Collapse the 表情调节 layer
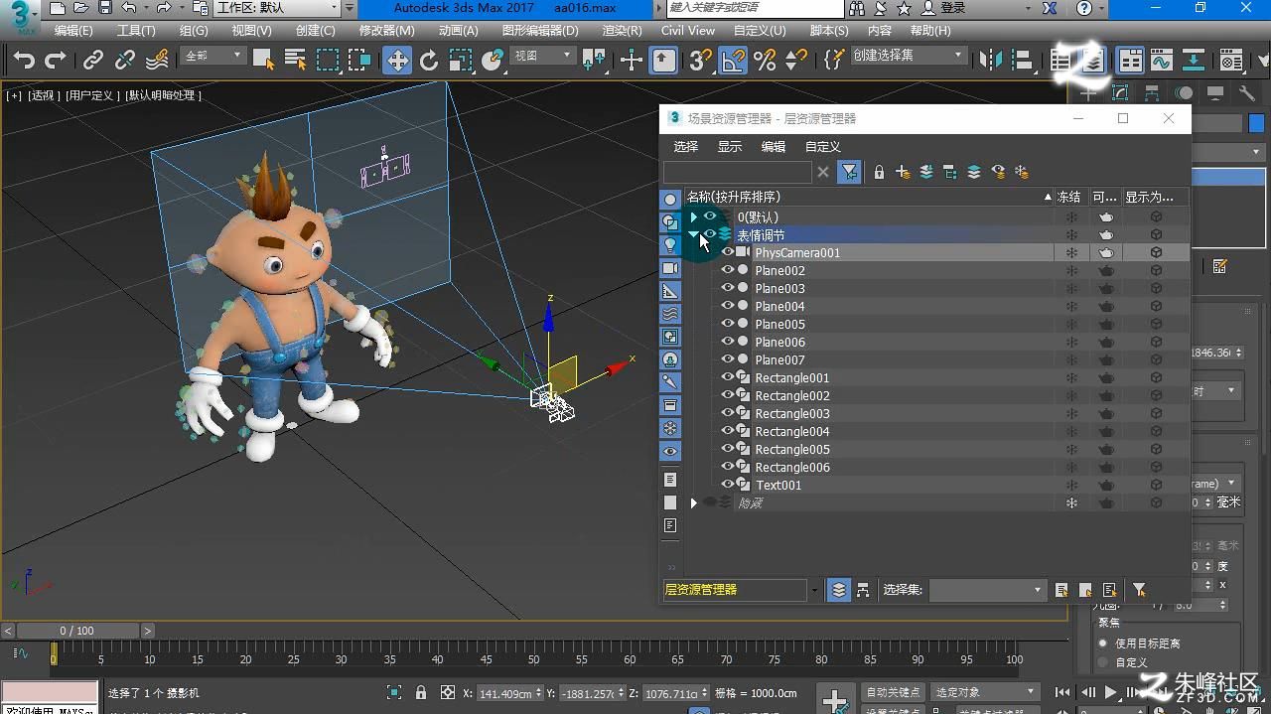This screenshot has height=714, width=1271. (x=693, y=234)
